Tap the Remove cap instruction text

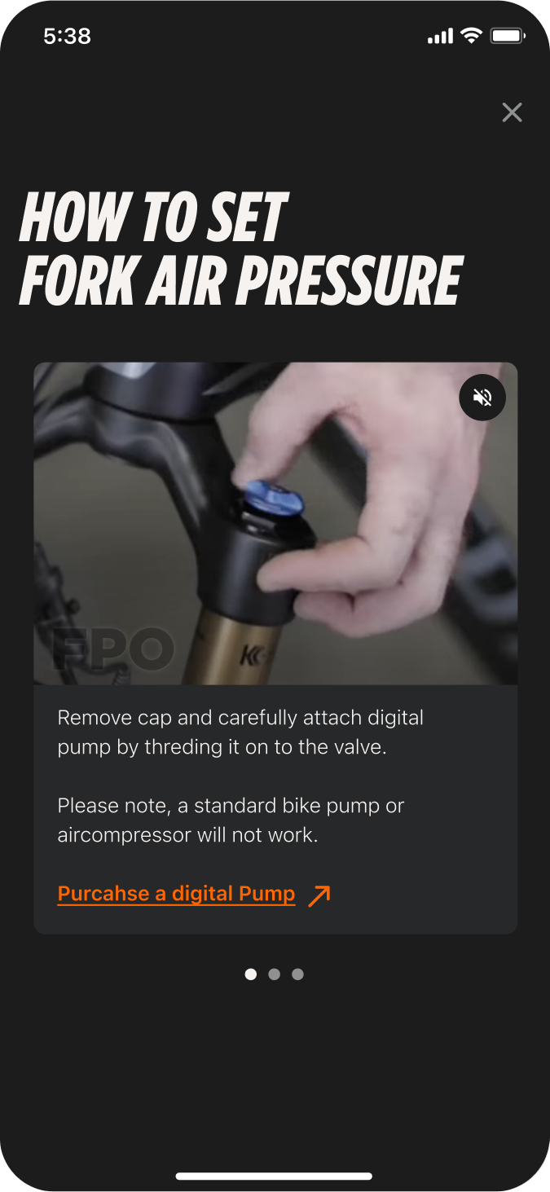[240, 732]
